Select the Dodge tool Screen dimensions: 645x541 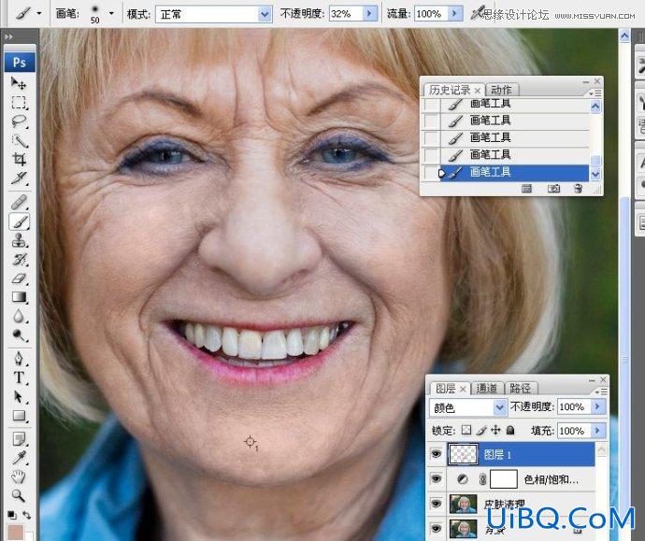[19, 335]
